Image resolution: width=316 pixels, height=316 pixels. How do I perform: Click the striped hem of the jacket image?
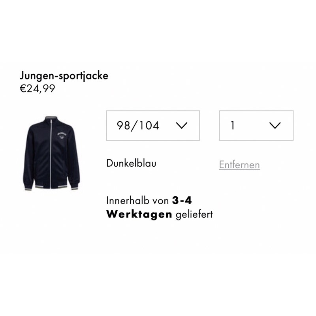point(51,187)
